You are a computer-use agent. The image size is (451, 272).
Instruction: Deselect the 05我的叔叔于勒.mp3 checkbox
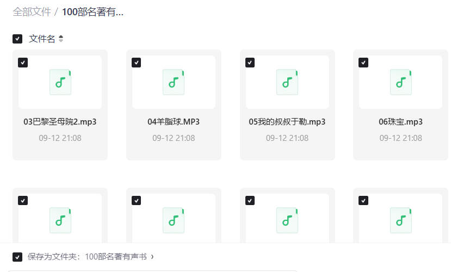point(250,63)
